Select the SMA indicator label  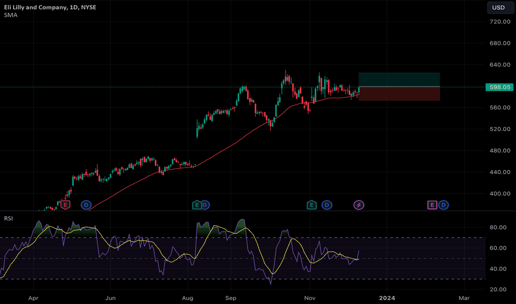pyautogui.click(x=11, y=15)
